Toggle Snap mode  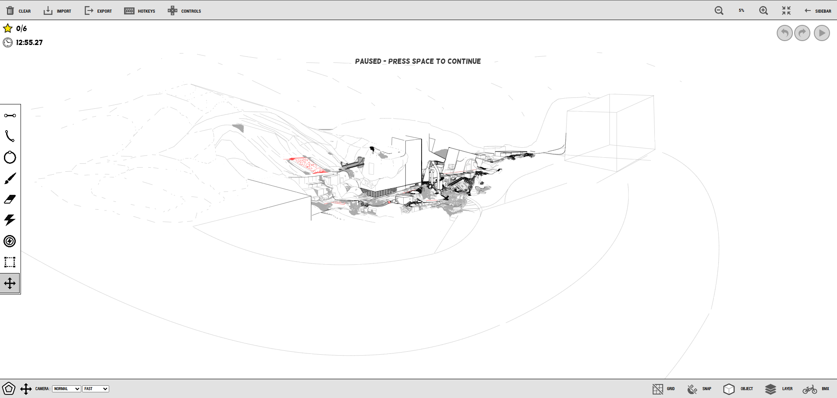pyautogui.click(x=699, y=389)
